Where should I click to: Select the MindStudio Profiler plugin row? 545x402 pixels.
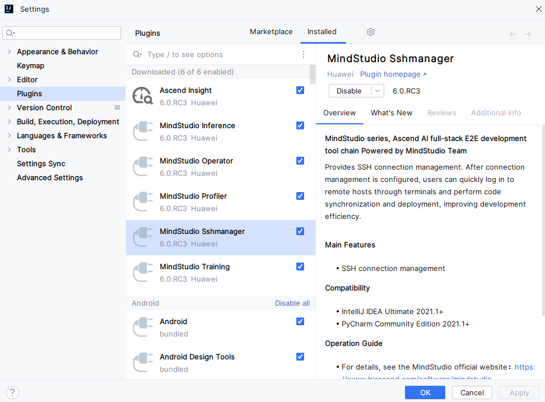point(220,202)
